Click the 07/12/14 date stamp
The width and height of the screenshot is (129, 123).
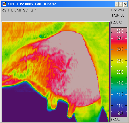(x=118, y=10)
